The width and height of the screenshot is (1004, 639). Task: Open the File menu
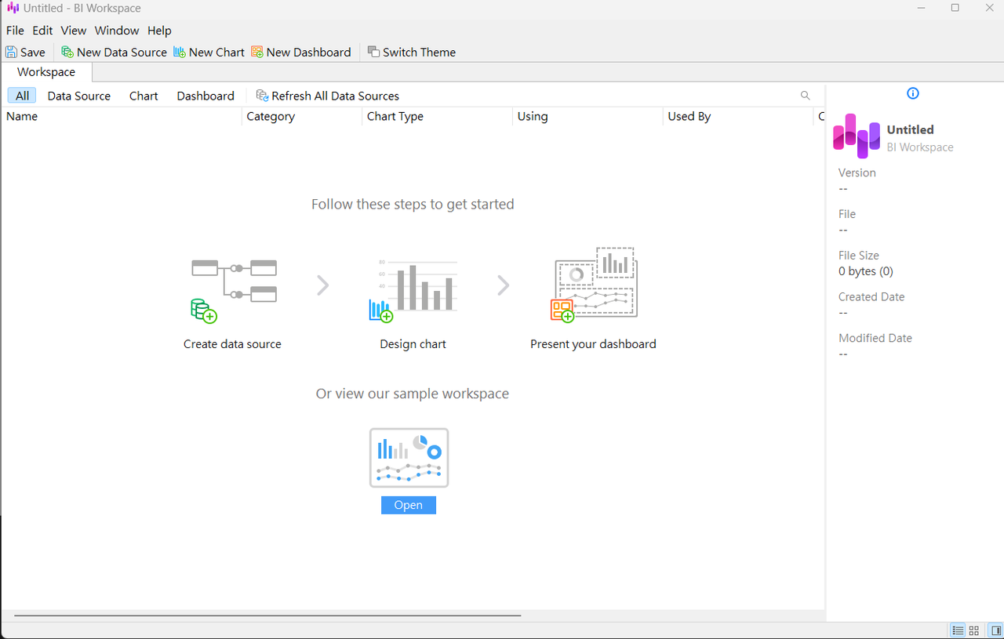(x=15, y=31)
